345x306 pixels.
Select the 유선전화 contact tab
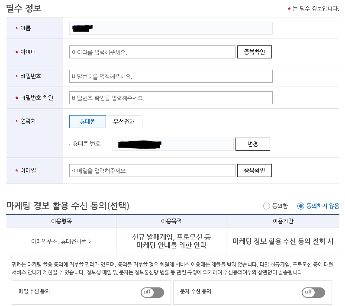pyautogui.click(x=124, y=122)
